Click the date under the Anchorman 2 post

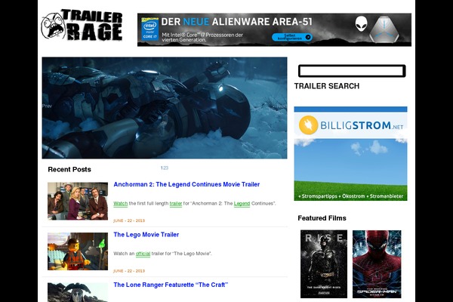pyautogui.click(x=129, y=220)
